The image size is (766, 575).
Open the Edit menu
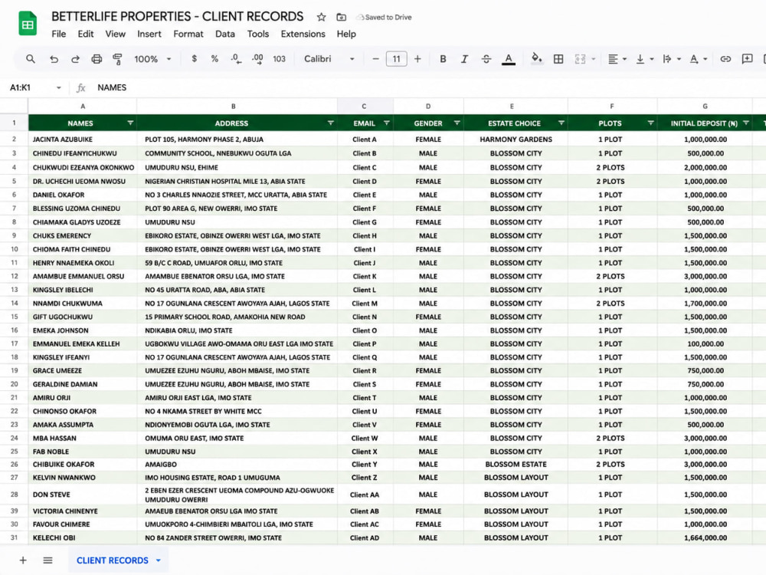click(x=86, y=34)
